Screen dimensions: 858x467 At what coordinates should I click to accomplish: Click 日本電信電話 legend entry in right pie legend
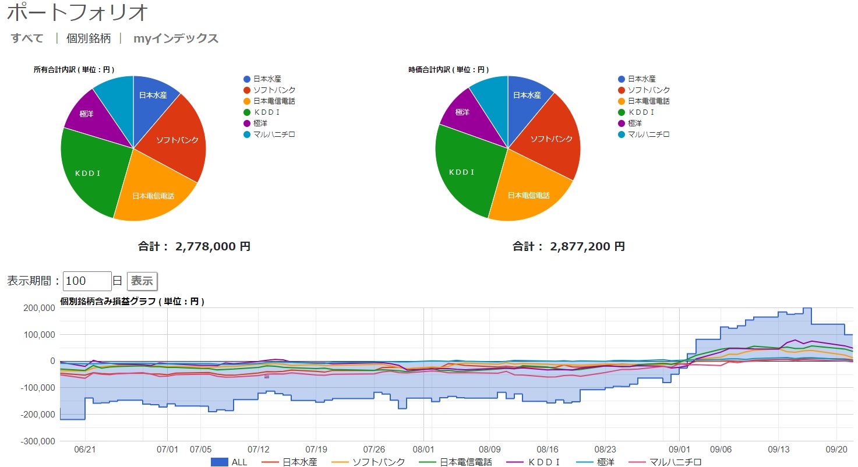pyautogui.click(x=644, y=101)
